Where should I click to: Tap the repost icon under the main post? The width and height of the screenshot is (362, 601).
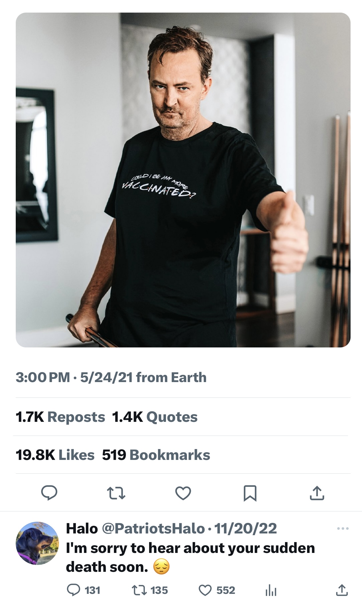116,493
